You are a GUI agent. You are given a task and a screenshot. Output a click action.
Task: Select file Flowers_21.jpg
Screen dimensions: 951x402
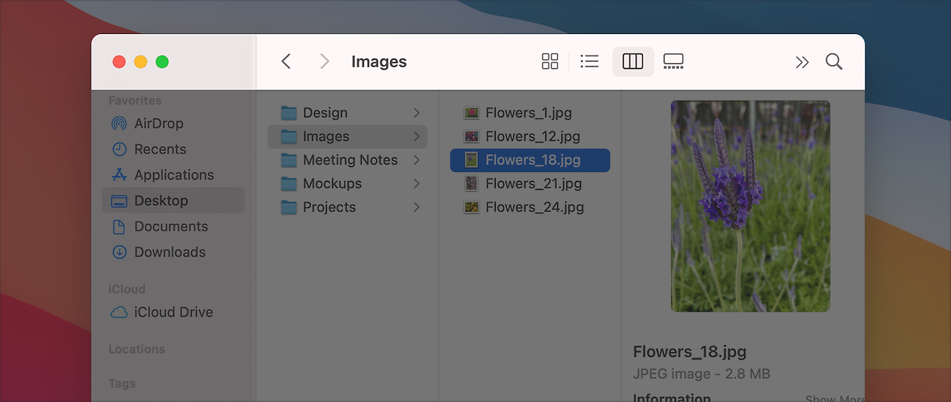coord(530,184)
